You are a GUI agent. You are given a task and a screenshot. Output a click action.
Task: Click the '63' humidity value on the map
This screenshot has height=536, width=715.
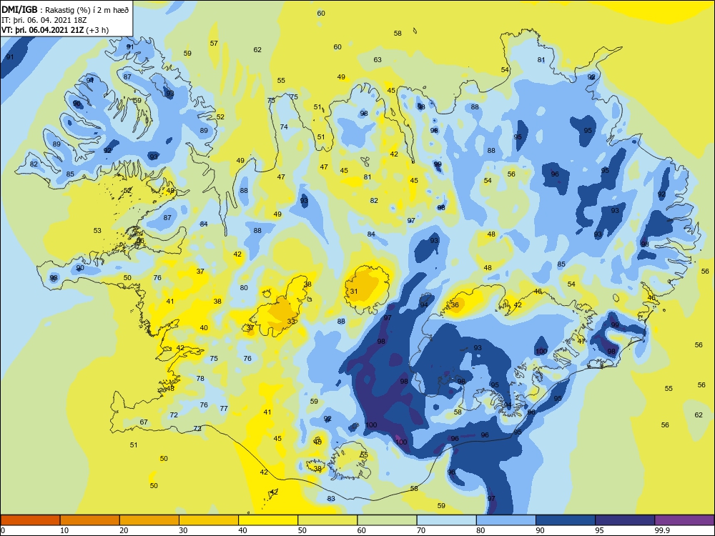[378, 60]
